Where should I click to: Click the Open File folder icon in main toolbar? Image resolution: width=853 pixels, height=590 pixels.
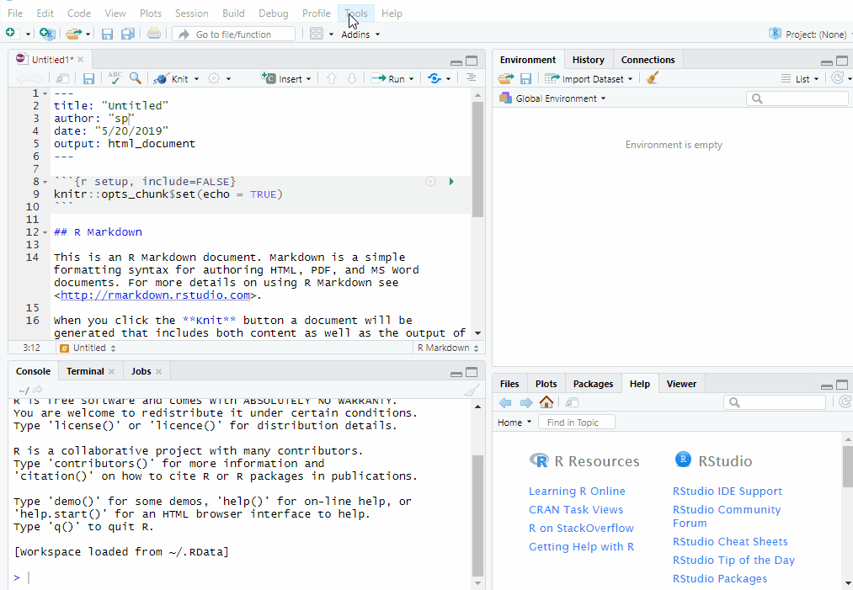[73, 35]
